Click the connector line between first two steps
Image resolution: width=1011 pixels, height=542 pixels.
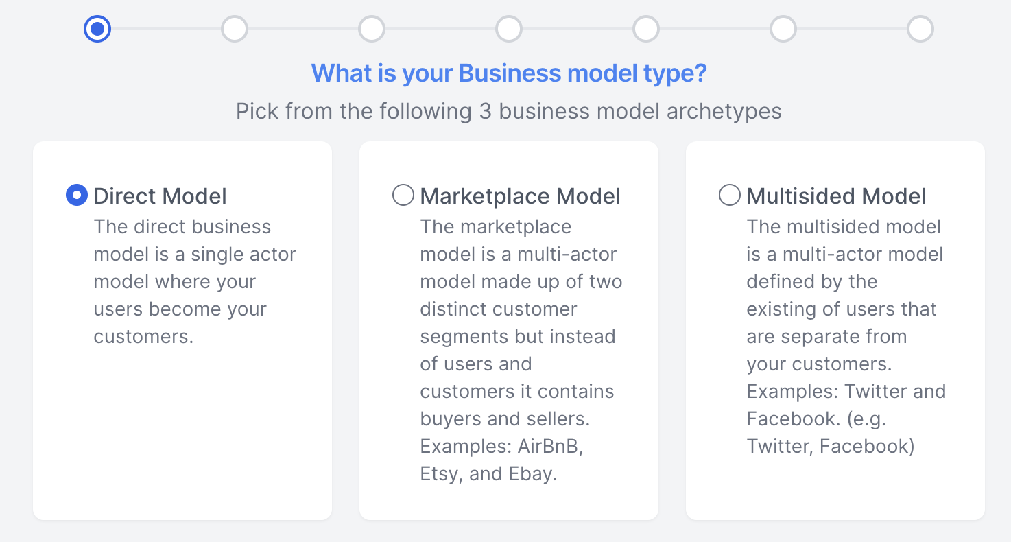click(165, 29)
